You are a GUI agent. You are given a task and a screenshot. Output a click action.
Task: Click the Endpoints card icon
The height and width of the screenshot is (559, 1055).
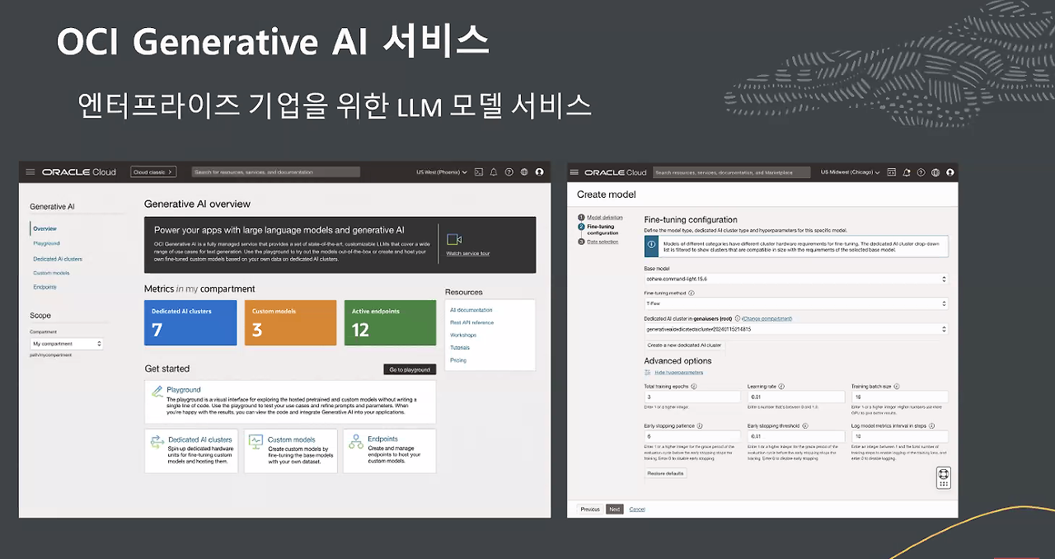pyautogui.click(x=356, y=442)
